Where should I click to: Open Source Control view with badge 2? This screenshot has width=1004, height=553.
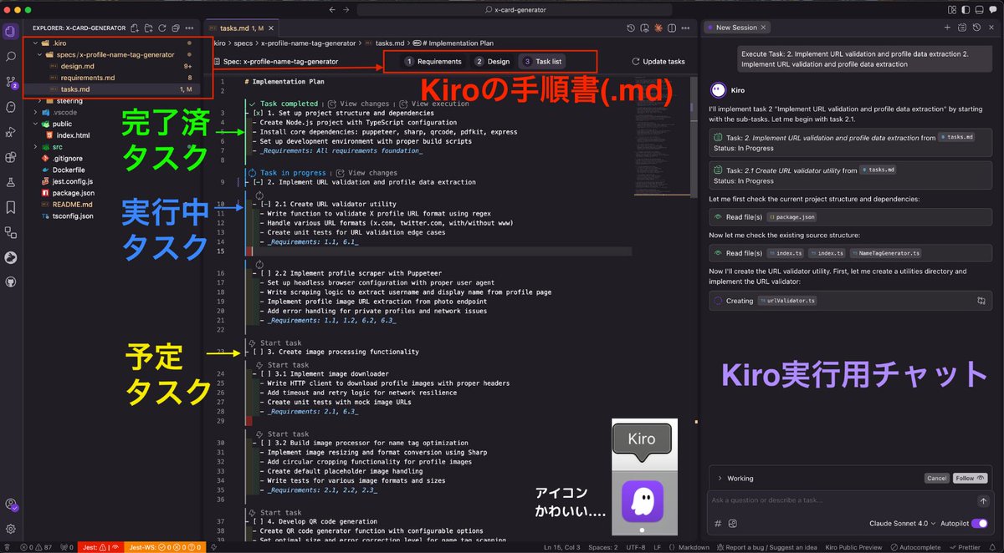tap(10, 82)
